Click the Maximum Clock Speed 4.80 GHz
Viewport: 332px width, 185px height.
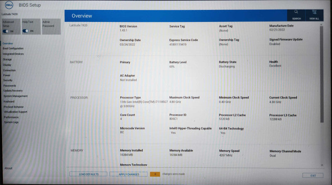tap(175, 102)
